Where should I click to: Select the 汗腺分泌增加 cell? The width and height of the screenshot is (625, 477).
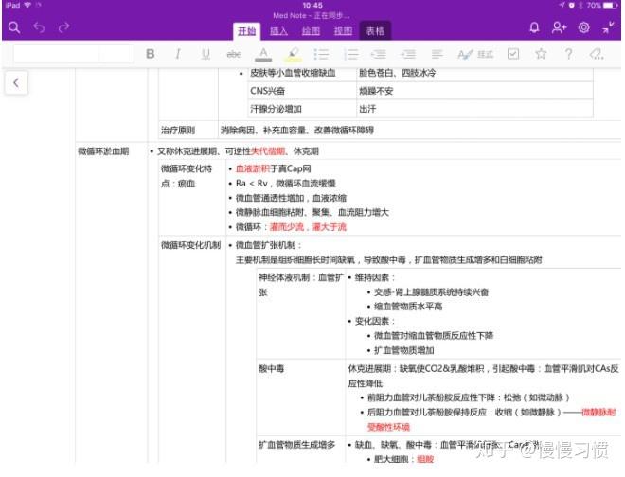tap(302, 109)
